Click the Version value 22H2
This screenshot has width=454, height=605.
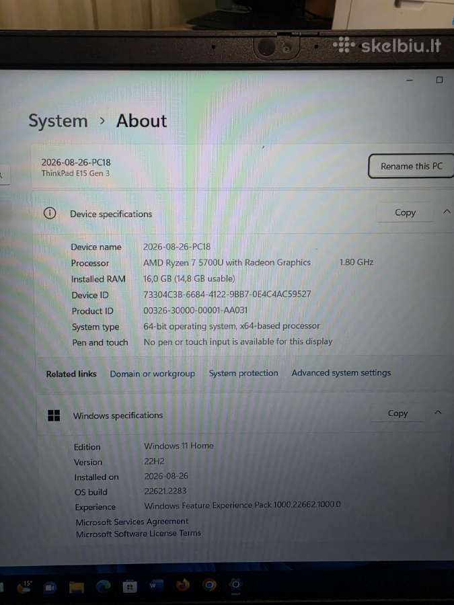pos(154,461)
